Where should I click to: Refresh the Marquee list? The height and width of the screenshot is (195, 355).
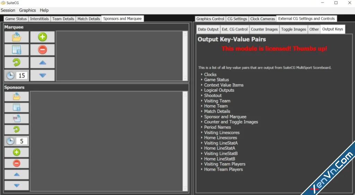pos(17,62)
